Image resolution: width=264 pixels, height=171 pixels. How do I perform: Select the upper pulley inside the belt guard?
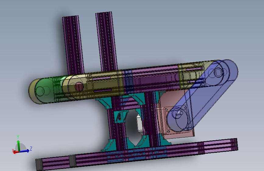coord(218,72)
